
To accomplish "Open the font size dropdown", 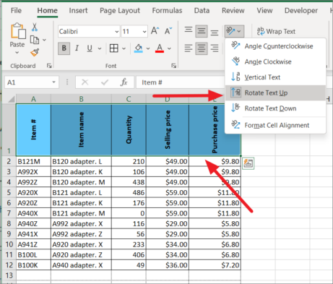I will (x=144, y=32).
